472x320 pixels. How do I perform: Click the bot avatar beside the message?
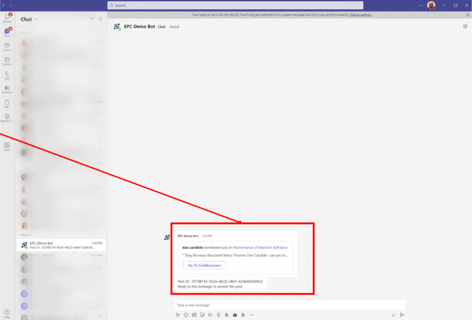point(167,237)
